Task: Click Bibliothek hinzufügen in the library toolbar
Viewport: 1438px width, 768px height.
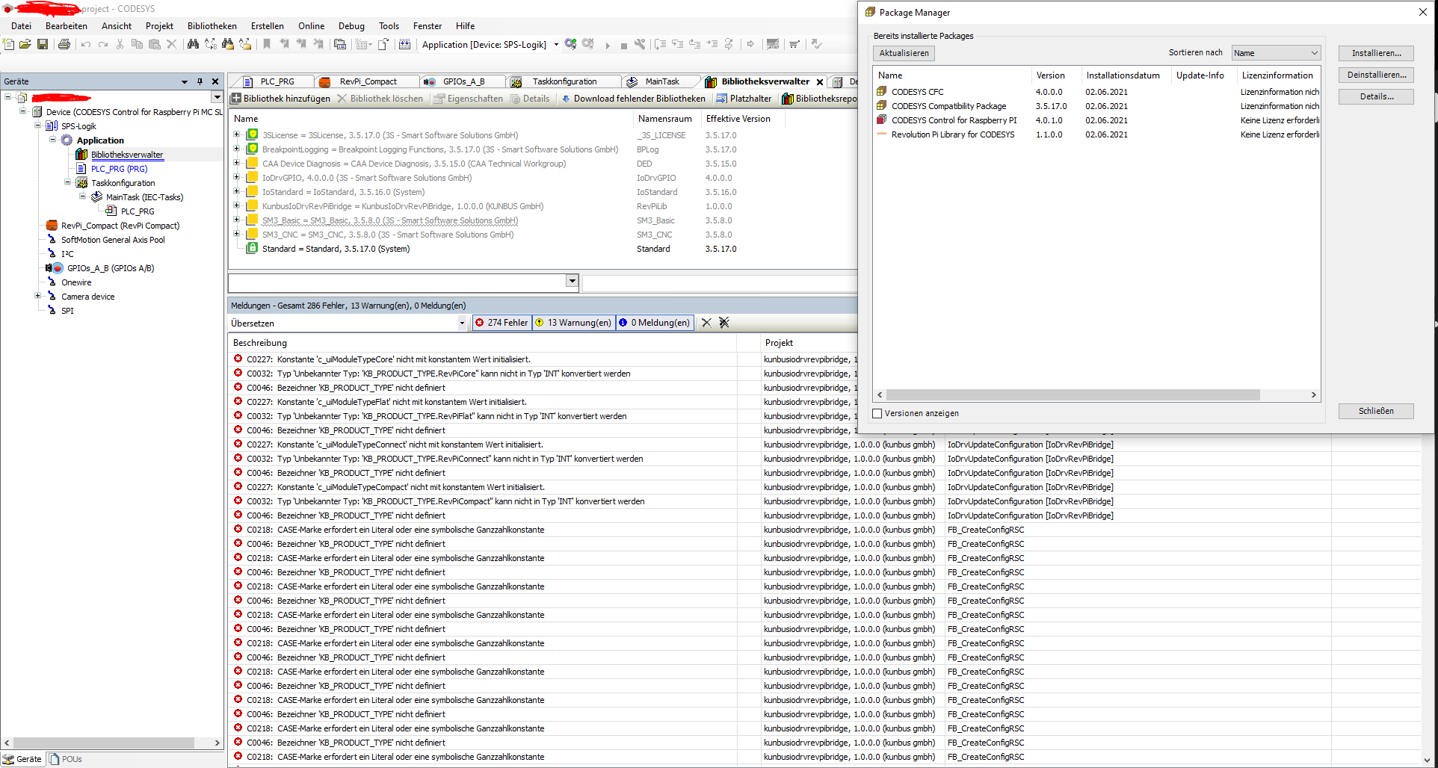Action: 280,99
